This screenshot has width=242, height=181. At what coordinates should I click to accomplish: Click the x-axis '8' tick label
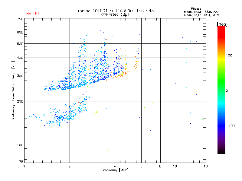point(160,166)
